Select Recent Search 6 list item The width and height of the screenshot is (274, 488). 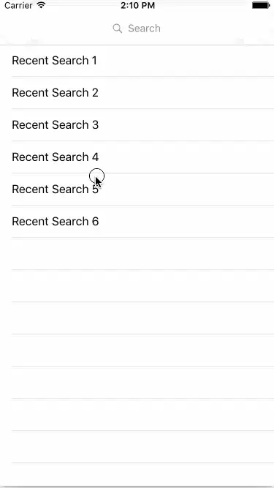137,221
